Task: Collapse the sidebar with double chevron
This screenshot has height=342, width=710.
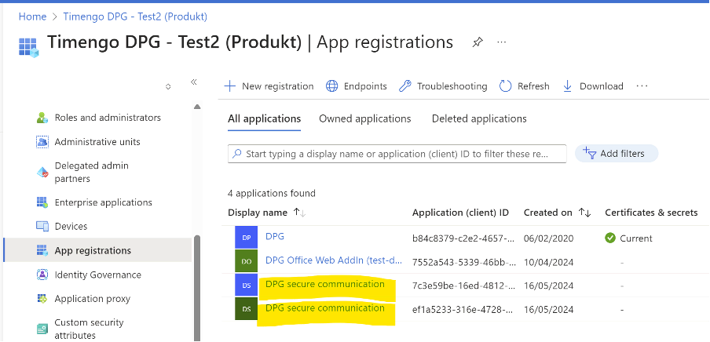Action: point(194,82)
